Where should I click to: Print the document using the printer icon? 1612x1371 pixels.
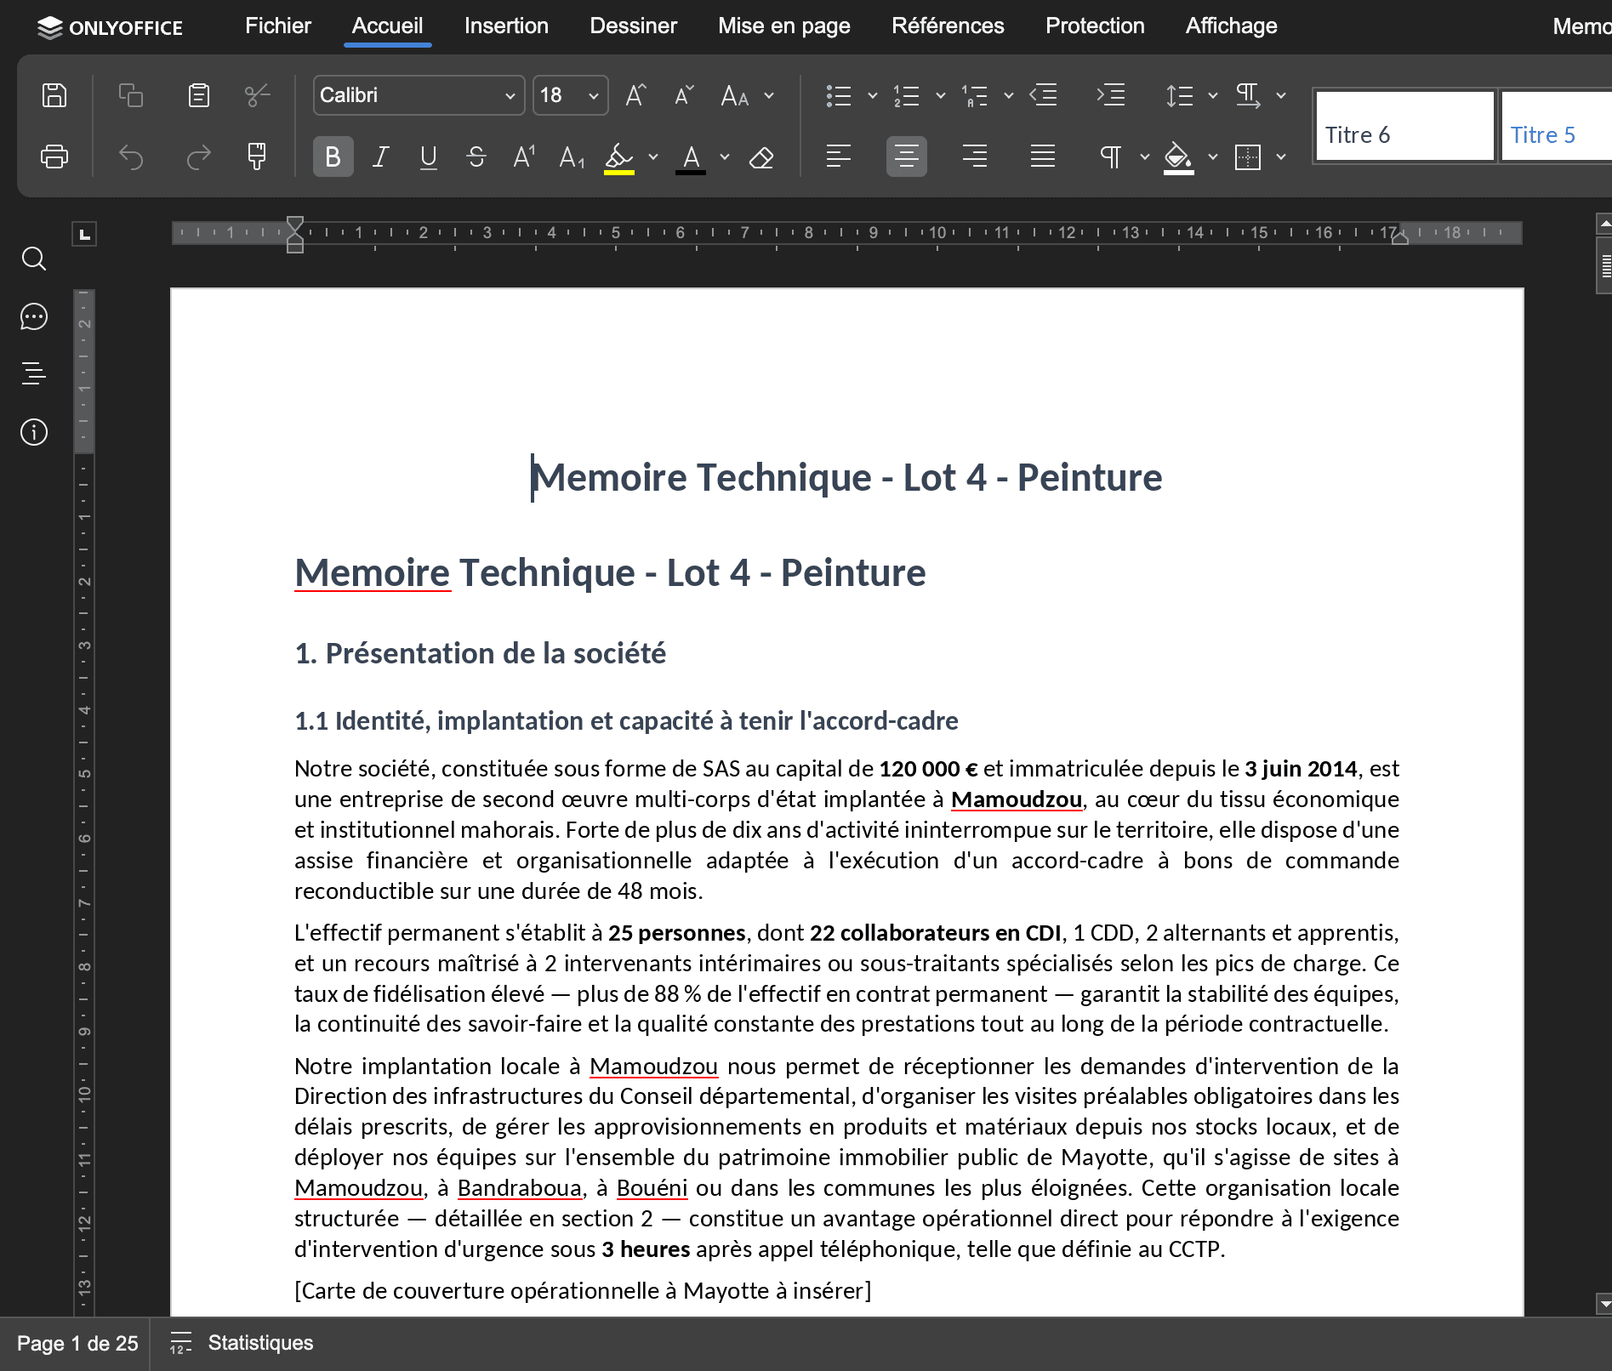pyautogui.click(x=54, y=156)
